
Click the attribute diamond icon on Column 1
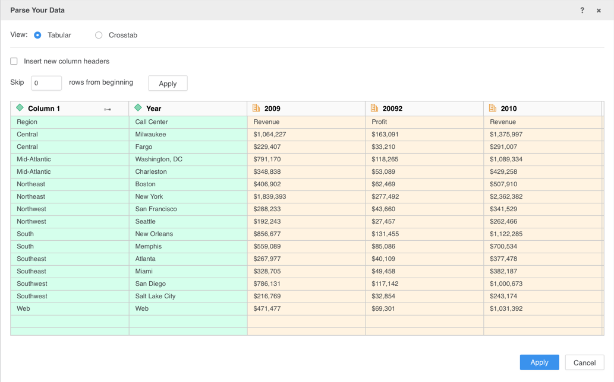[x=20, y=108]
